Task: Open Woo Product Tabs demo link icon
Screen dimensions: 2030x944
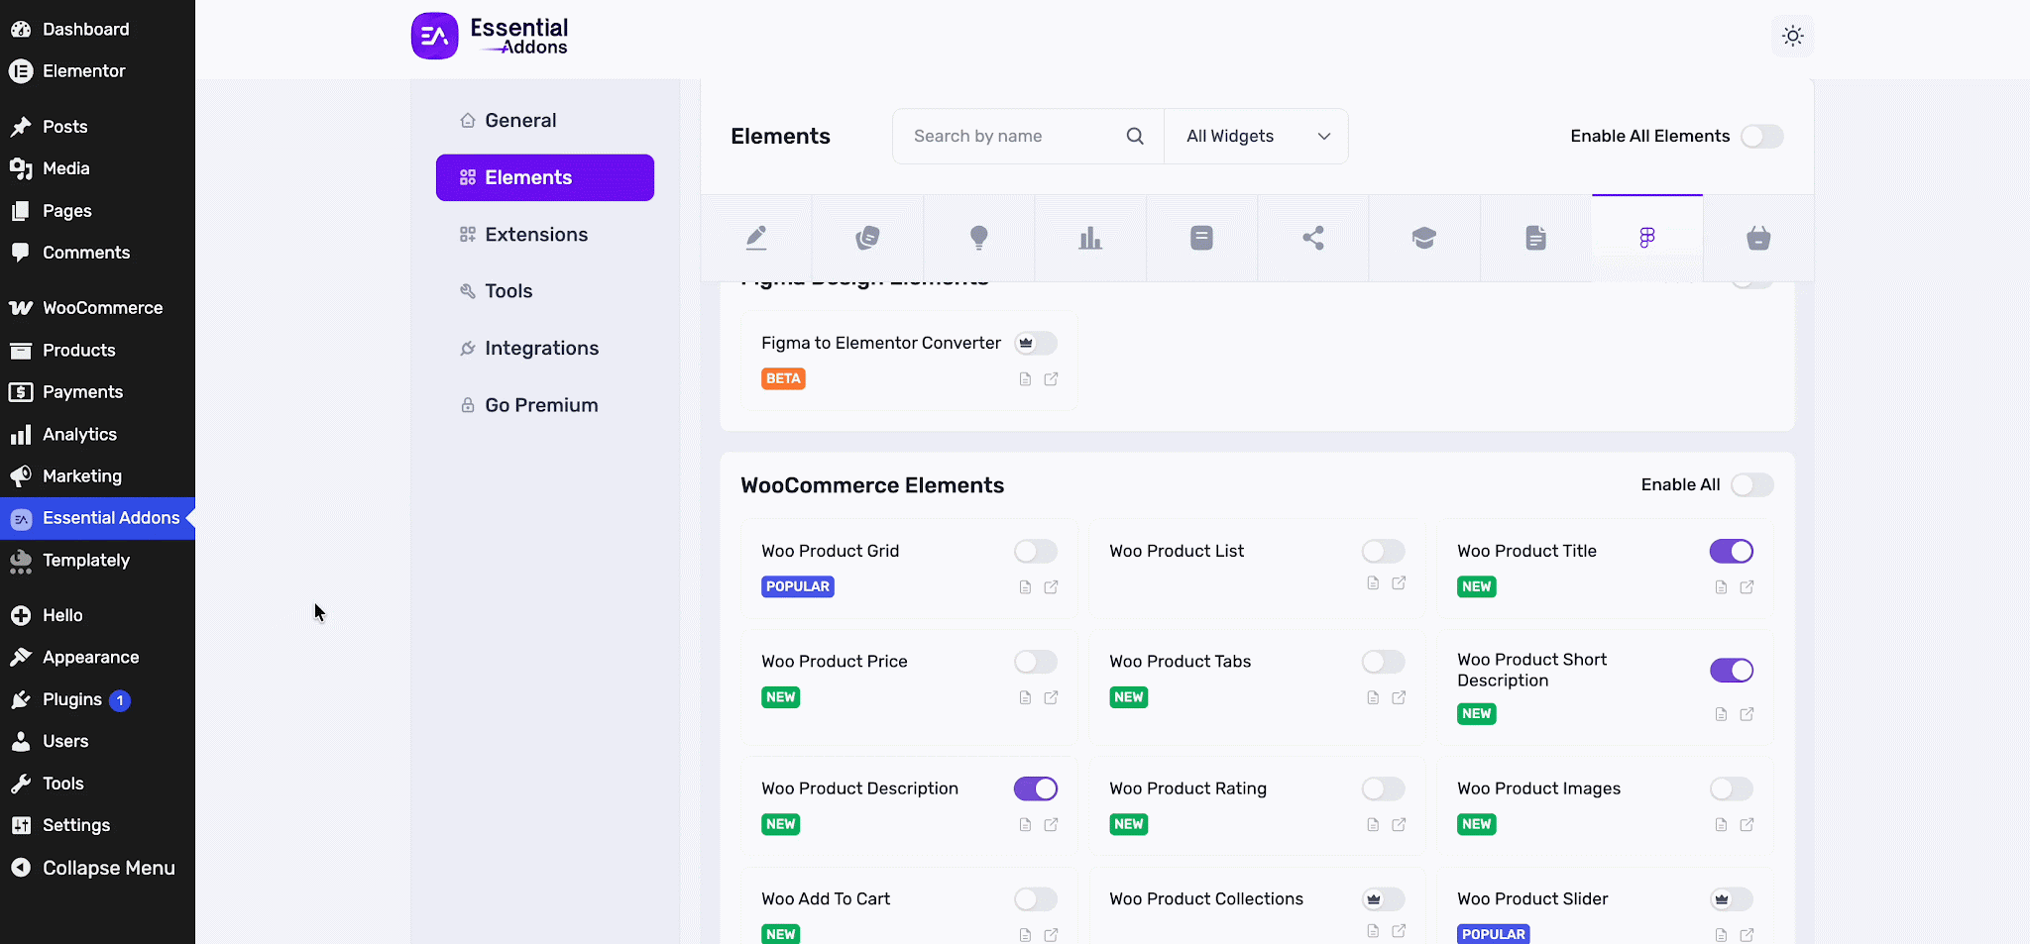Action: point(1400,697)
